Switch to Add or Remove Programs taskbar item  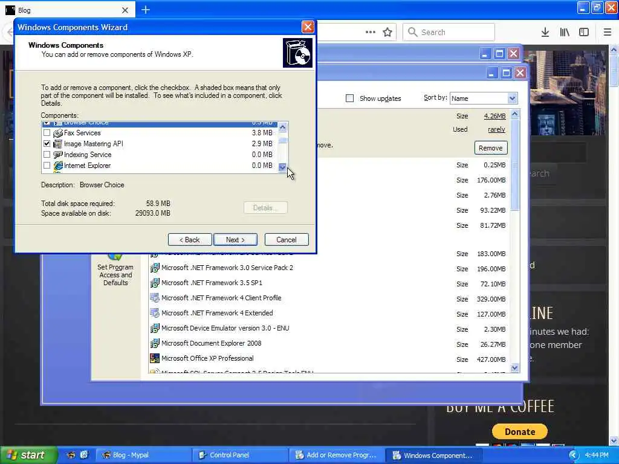click(x=336, y=455)
